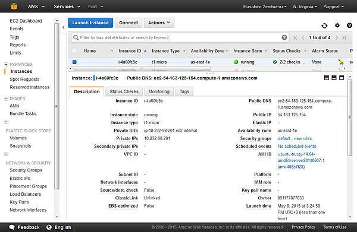
Task: Click the table horizontal scrollbar
Action: (142, 69)
